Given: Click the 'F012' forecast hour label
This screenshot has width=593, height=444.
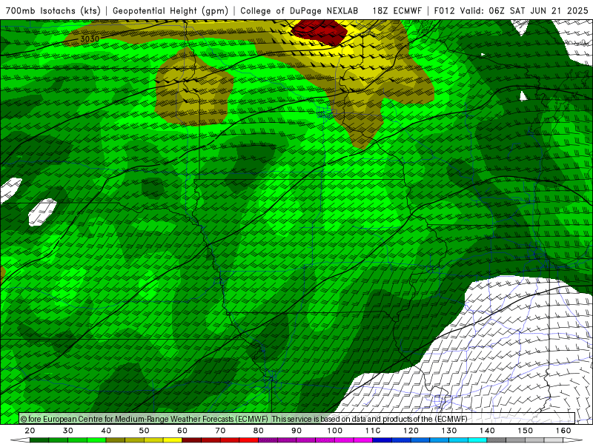Looking at the screenshot, I should click(x=444, y=10).
